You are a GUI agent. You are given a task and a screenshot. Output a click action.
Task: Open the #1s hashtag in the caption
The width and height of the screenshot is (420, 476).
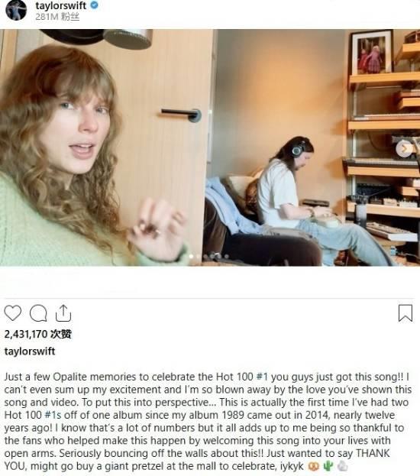click(x=53, y=415)
